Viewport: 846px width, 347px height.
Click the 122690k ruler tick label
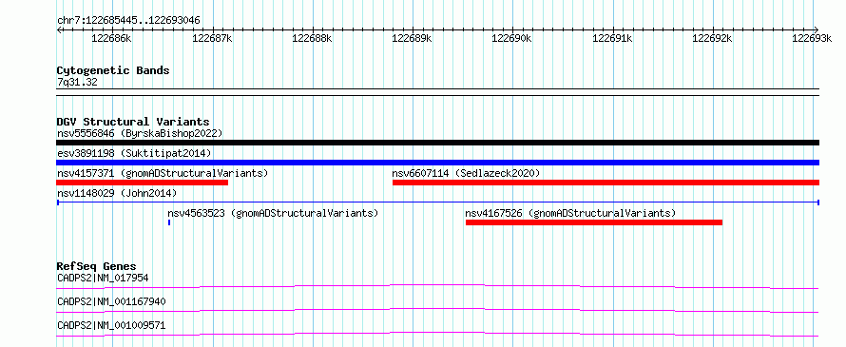(512, 38)
